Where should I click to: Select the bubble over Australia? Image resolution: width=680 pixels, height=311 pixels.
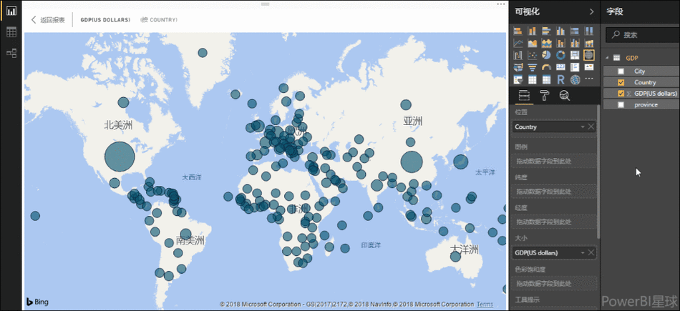455,257
